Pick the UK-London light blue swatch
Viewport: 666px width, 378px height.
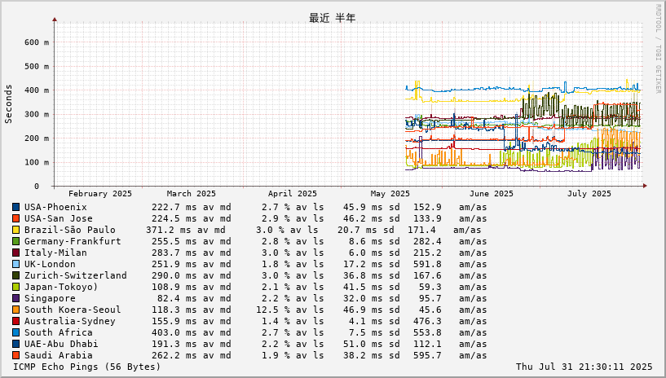(16, 264)
